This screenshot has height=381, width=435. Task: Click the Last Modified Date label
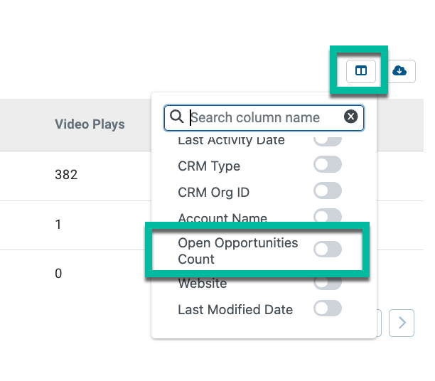click(235, 309)
